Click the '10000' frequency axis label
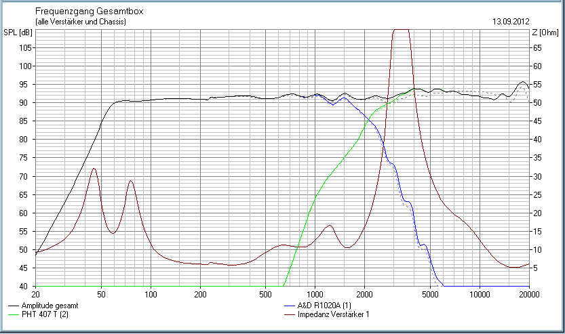The width and height of the screenshot is (565, 334). 480,295
